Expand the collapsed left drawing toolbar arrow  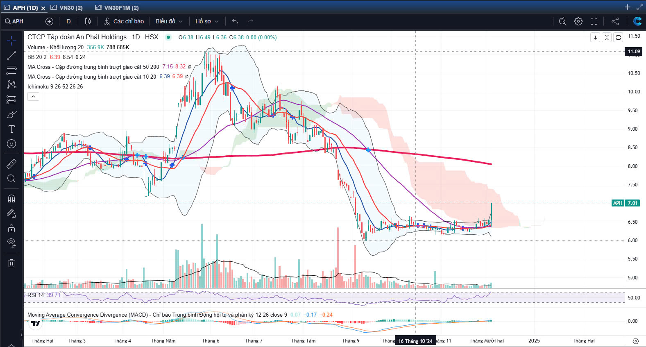(21, 335)
